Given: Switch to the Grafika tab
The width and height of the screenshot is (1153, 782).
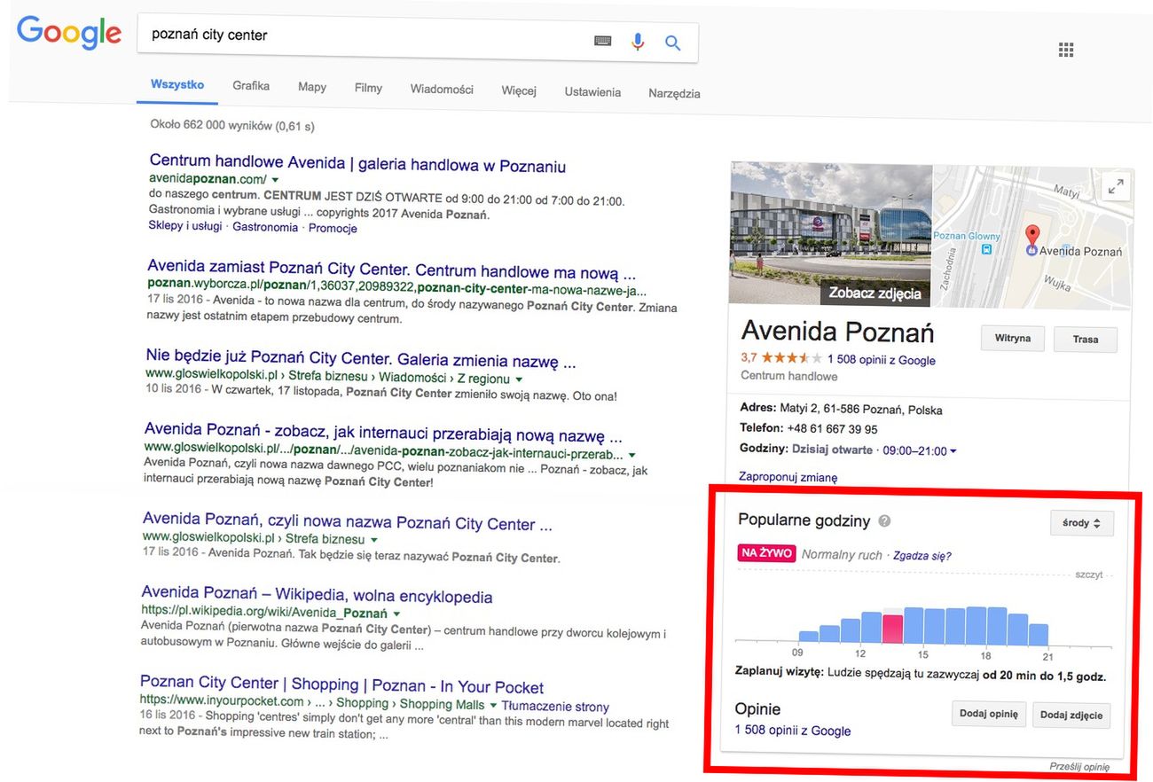Looking at the screenshot, I should [x=251, y=86].
